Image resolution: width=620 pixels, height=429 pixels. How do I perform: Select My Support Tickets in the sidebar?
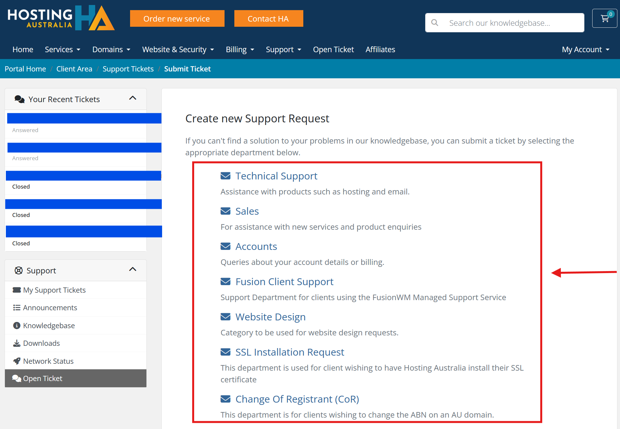point(76,290)
